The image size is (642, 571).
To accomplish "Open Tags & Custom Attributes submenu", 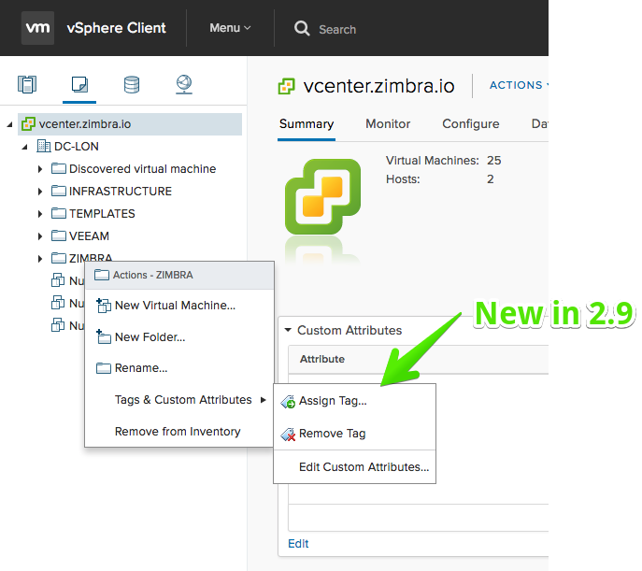I will point(179,400).
